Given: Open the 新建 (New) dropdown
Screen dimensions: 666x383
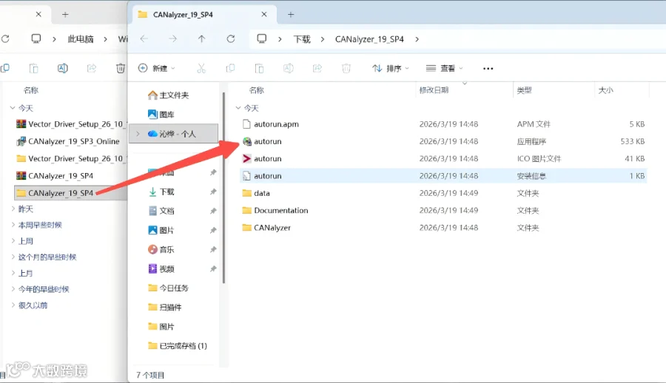Looking at the screenshot, I should click(x=157, y=68).
